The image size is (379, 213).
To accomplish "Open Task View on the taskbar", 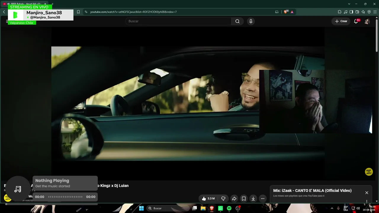I will [x=195, y=208].
